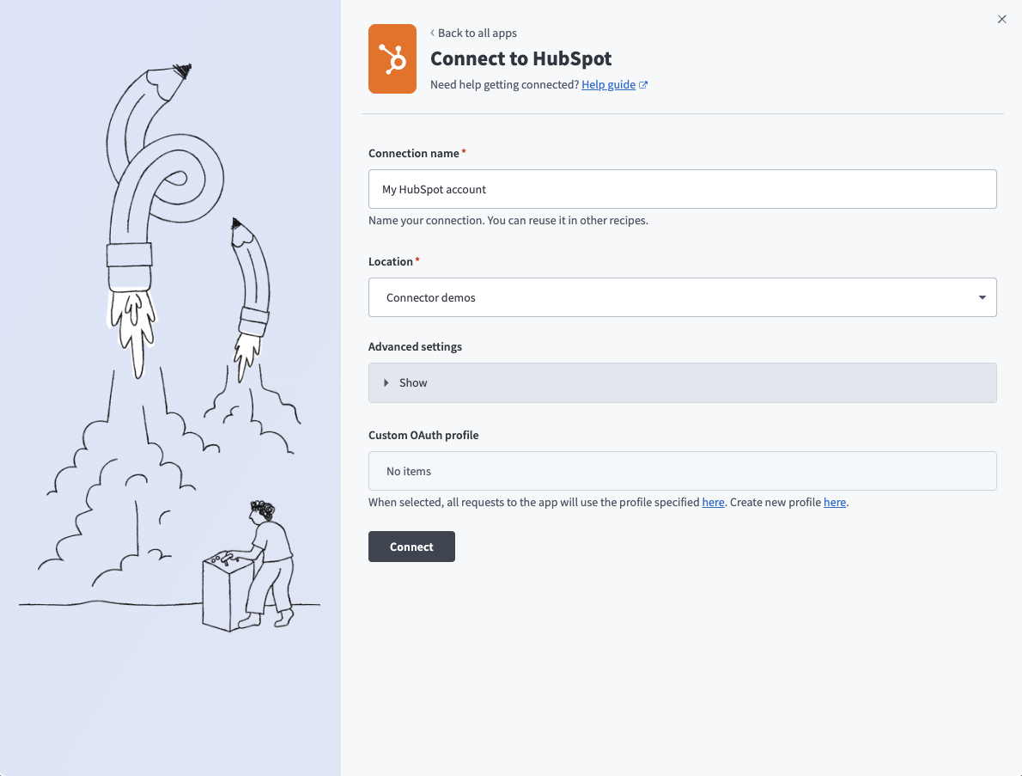Navigate using the Back to all apps link

[477, 33]
